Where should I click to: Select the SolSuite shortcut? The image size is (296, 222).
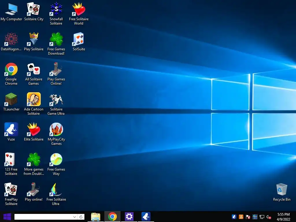pyautogui.click(x=79, y=42)
